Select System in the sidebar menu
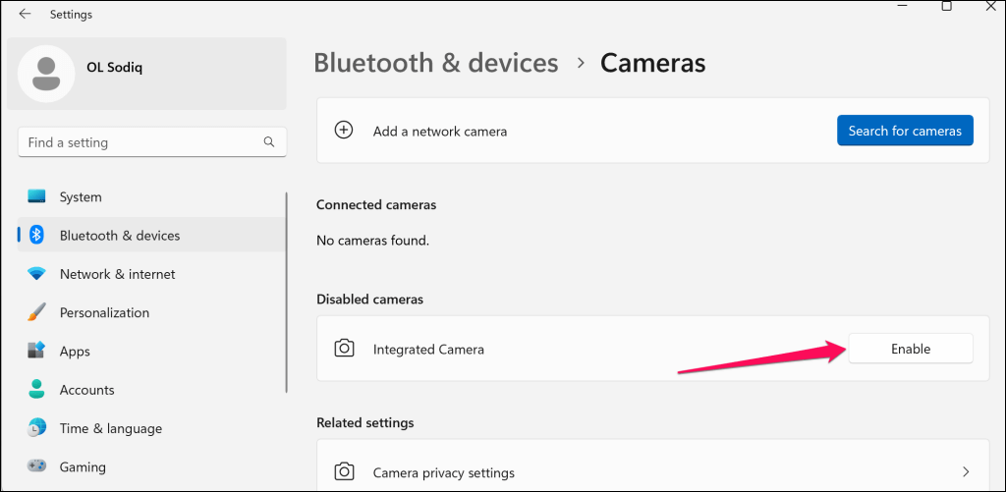Screen dimensions: 1006x492 81,197
